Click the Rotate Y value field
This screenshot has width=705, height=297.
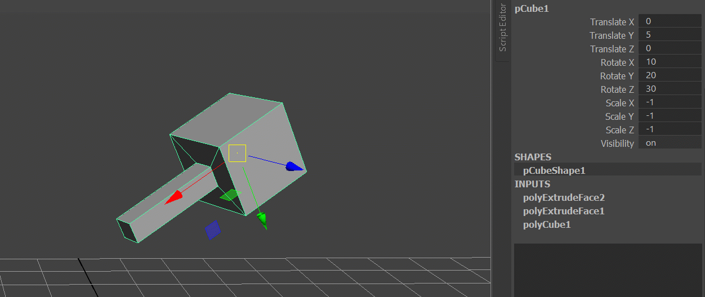670,75
